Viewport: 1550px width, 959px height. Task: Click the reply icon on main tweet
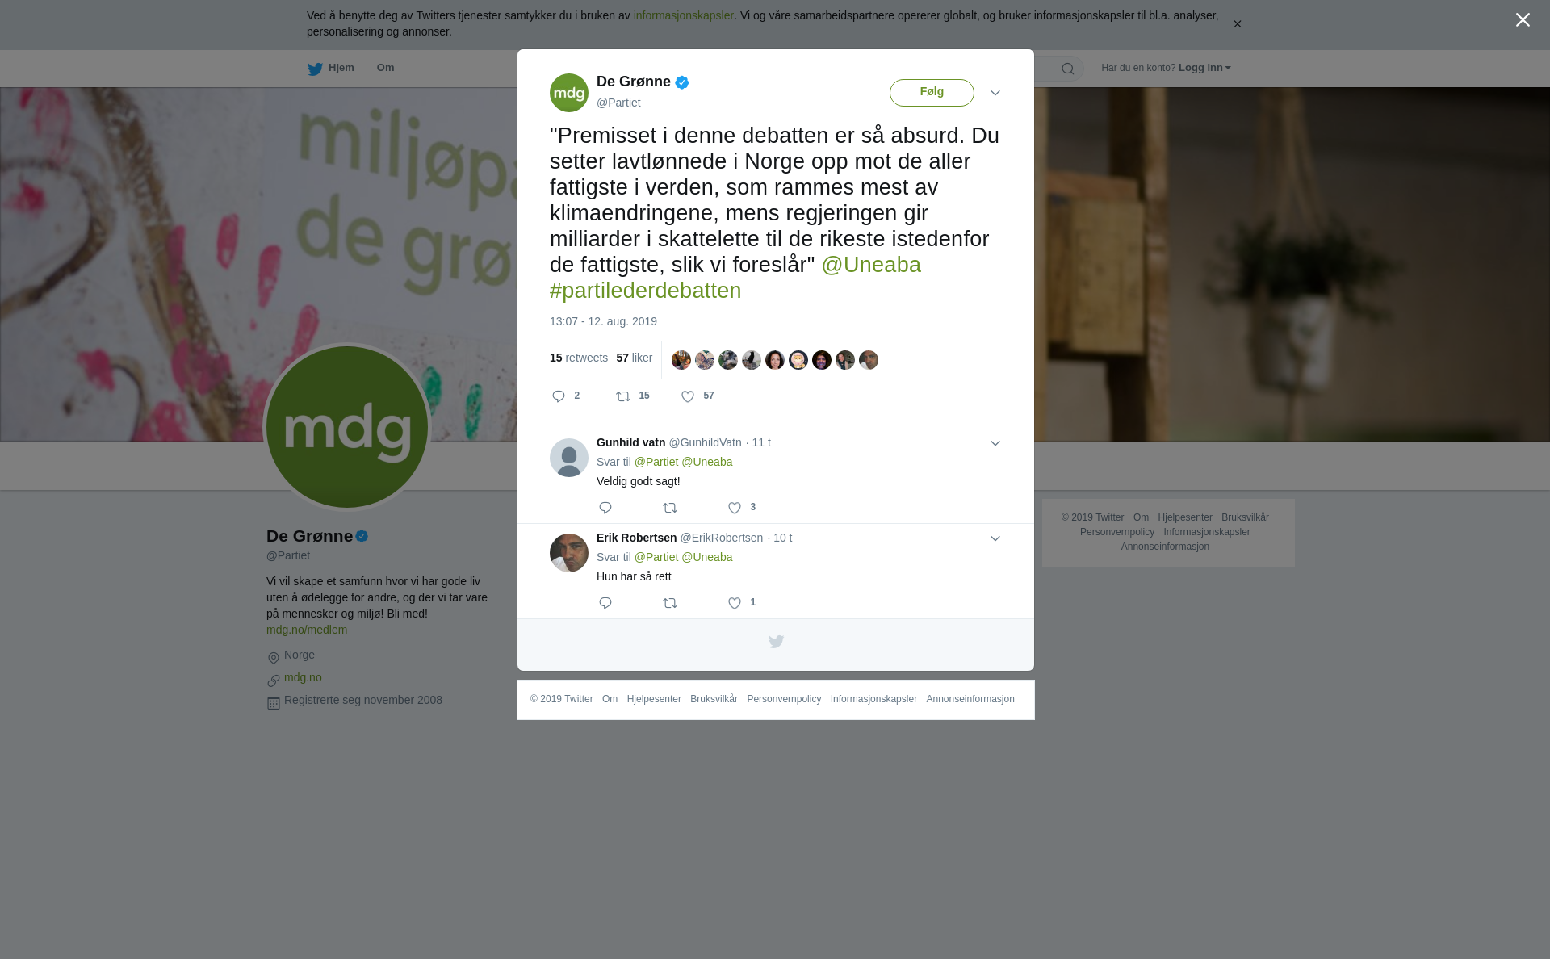tap(559, 396)
